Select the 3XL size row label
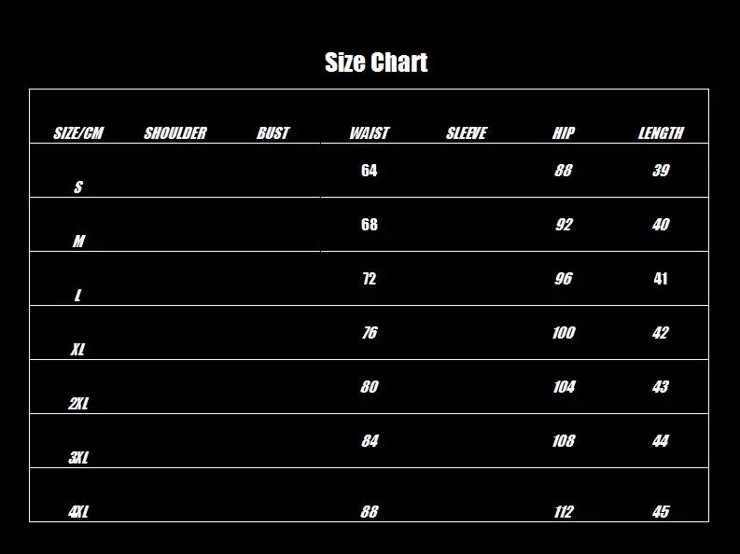This screenshot has height=554, width=740. tap(78, 458)
